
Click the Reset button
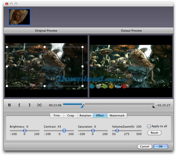pyautogui.click(x=154, y=133)
